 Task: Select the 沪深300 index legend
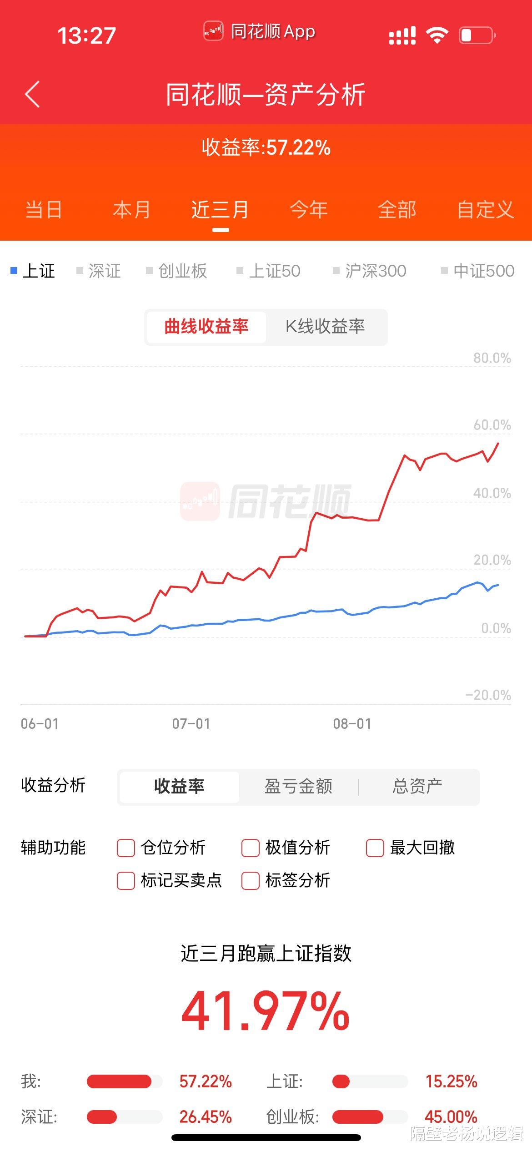[370, 271]
